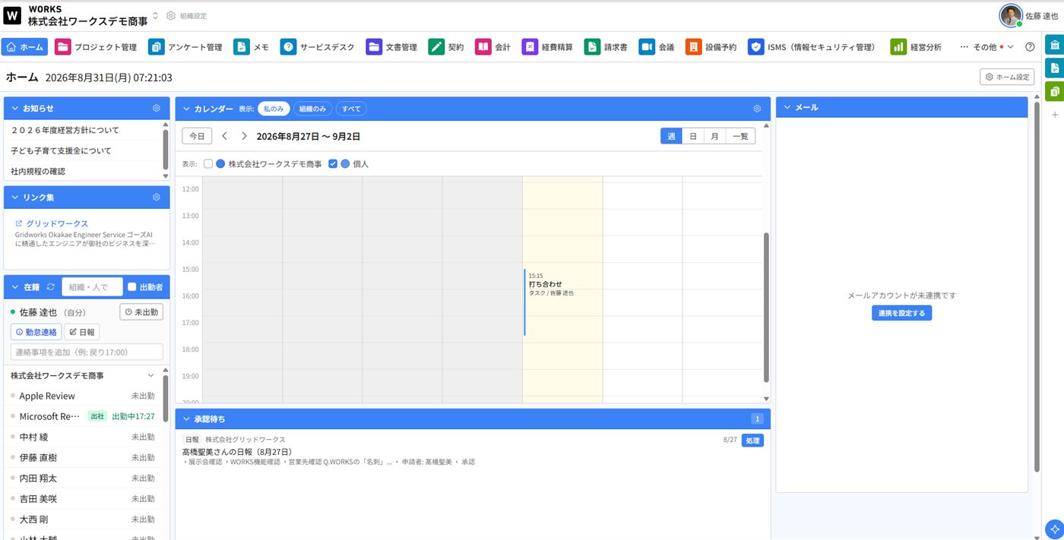Open the 請求書 menu item
This screenshot has width=1064, height=540.
[x=606, y=47]
